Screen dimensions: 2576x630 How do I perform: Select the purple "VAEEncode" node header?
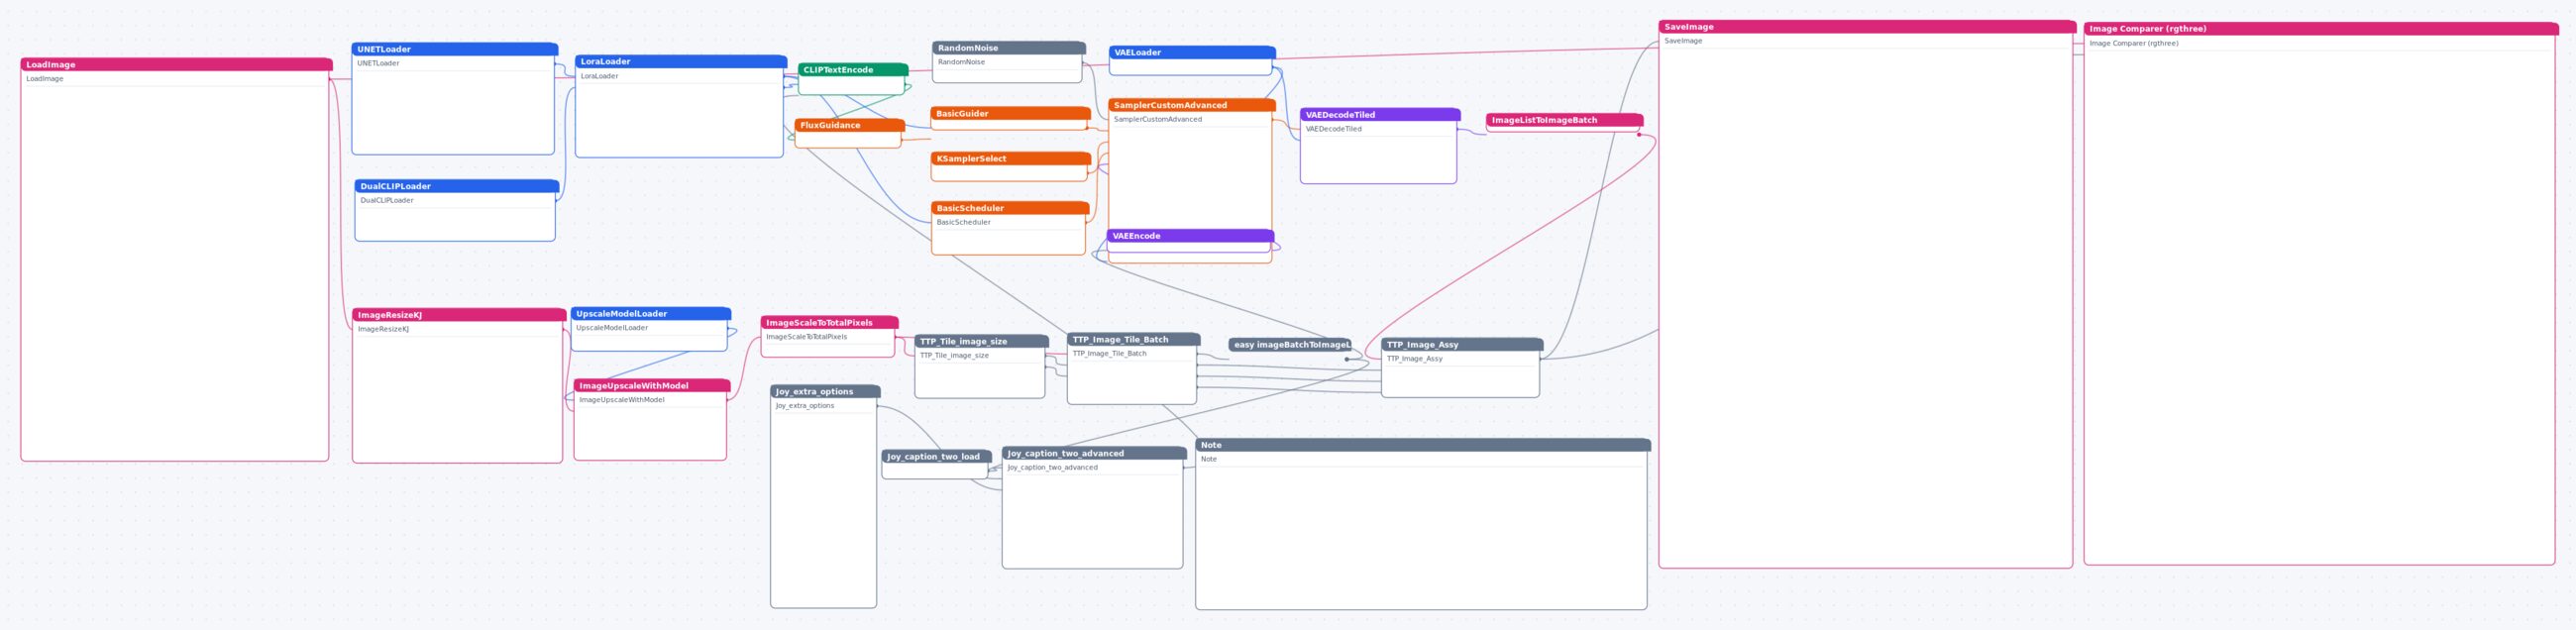coord(1190,236)
